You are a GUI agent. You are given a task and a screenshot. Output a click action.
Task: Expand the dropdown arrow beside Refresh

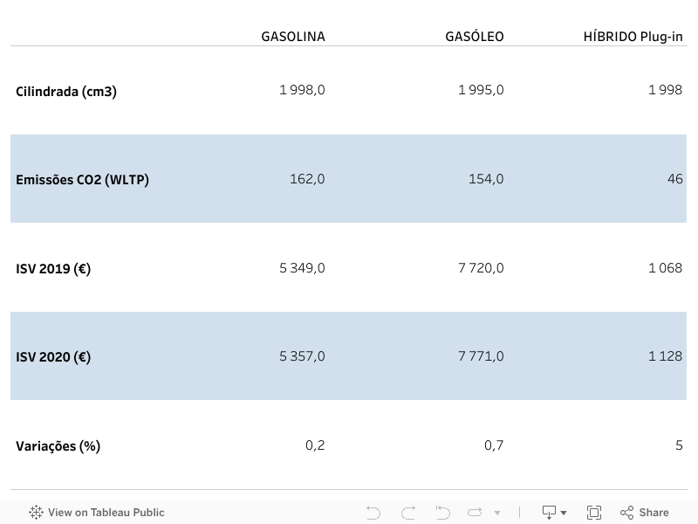pos(497,513)
